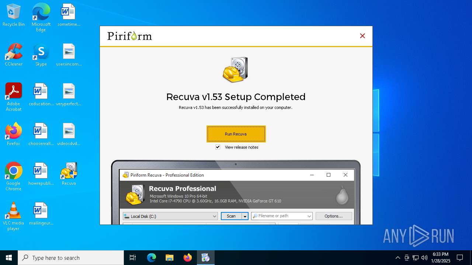Open Adobe Acrobat desktop shortcut
472x265 pixels.
tap(14, 97)
